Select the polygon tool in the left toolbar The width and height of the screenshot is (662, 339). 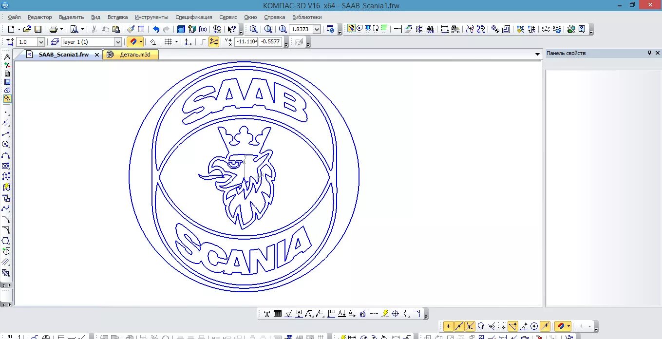[x=6, y=241]
